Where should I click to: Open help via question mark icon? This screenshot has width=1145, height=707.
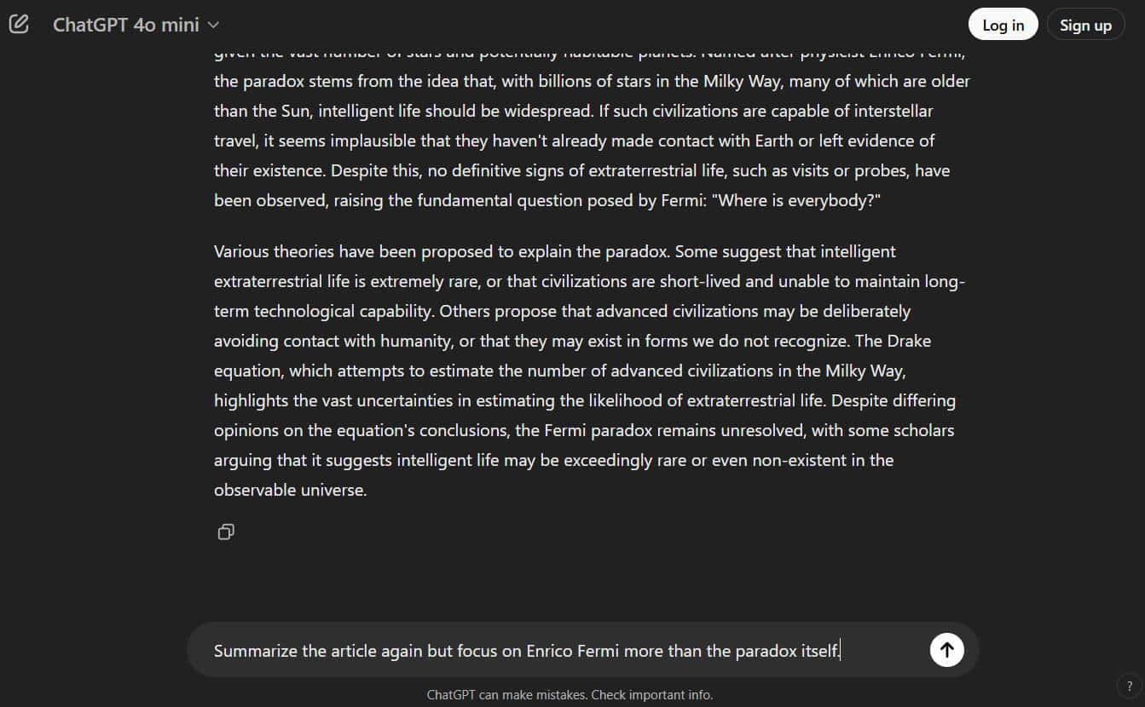pyautogui.click(x=1130, y=686)
